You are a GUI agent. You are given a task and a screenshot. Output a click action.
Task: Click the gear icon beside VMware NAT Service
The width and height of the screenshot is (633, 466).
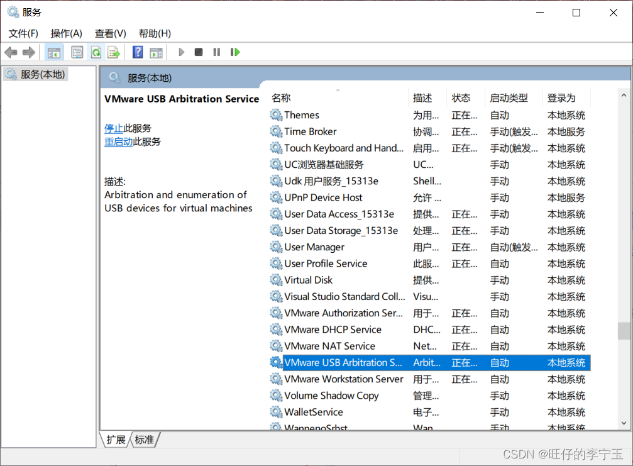[276, 346]
